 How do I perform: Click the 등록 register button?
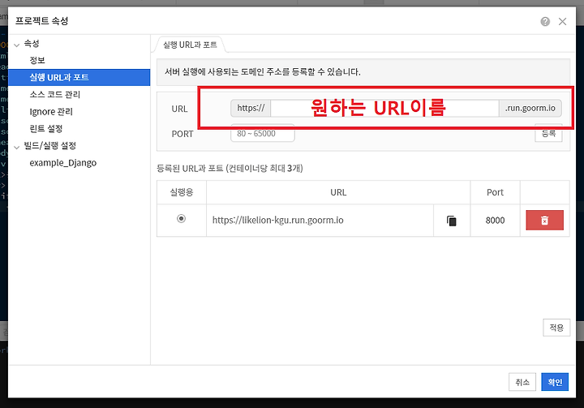[x=548, y=133]
